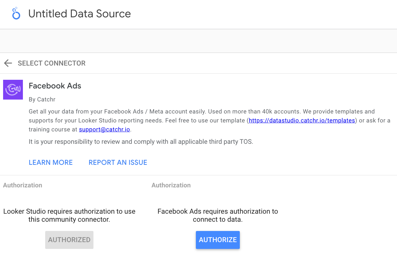
Task: Open the left Authorization section header
Action: pyautogui.click(x=23, y=185)
